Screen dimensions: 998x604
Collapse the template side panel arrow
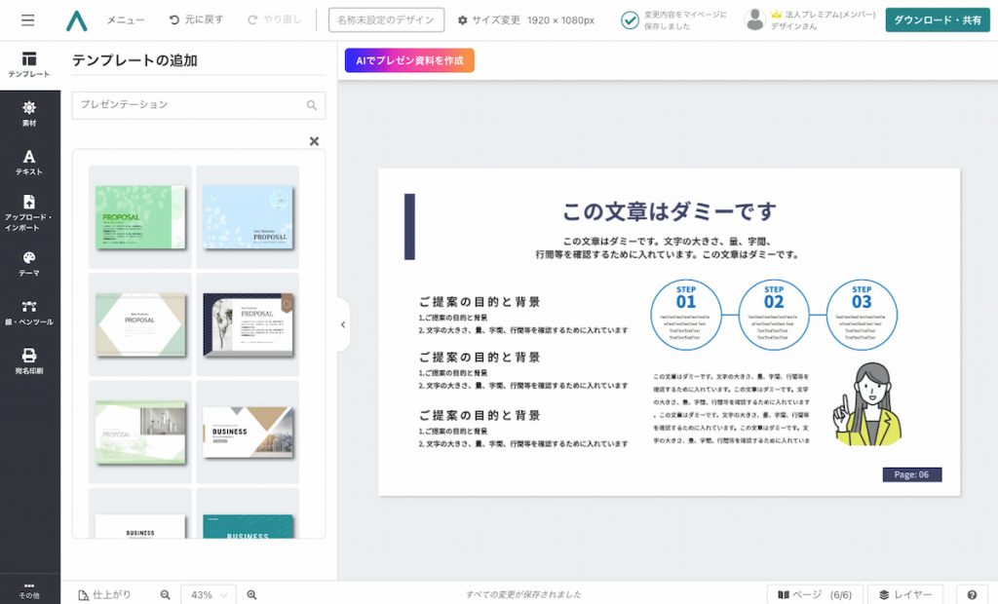(343, 324)
